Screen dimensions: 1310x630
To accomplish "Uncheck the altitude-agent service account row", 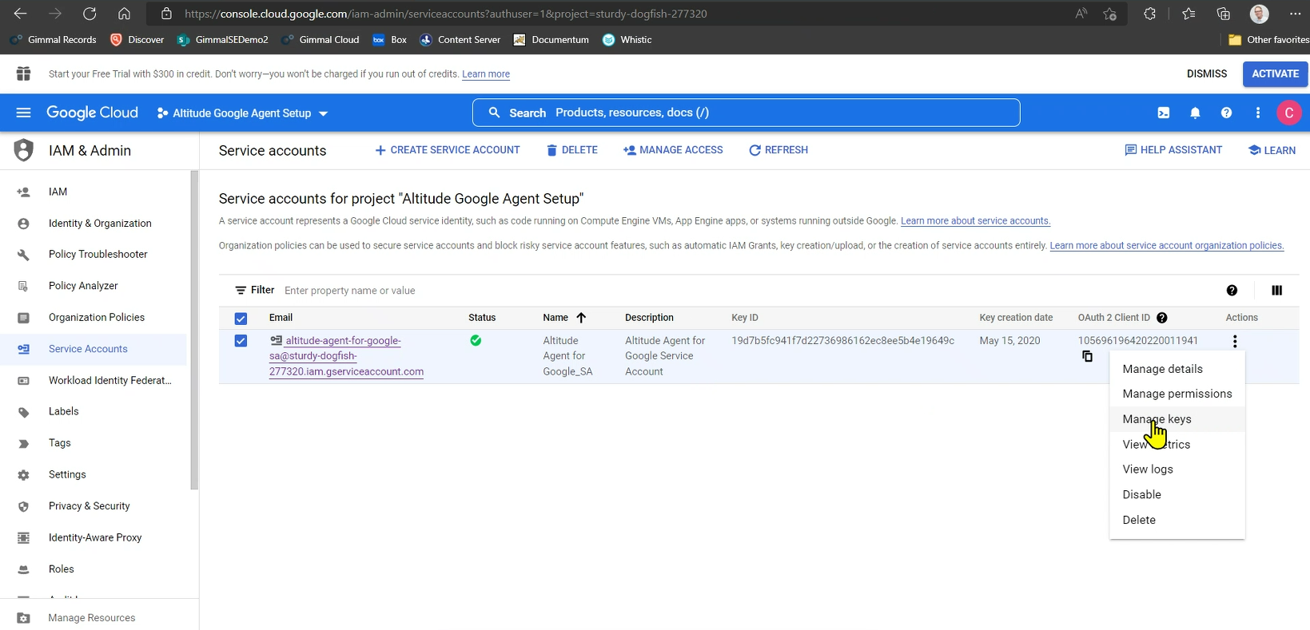I will coord(241,341).
